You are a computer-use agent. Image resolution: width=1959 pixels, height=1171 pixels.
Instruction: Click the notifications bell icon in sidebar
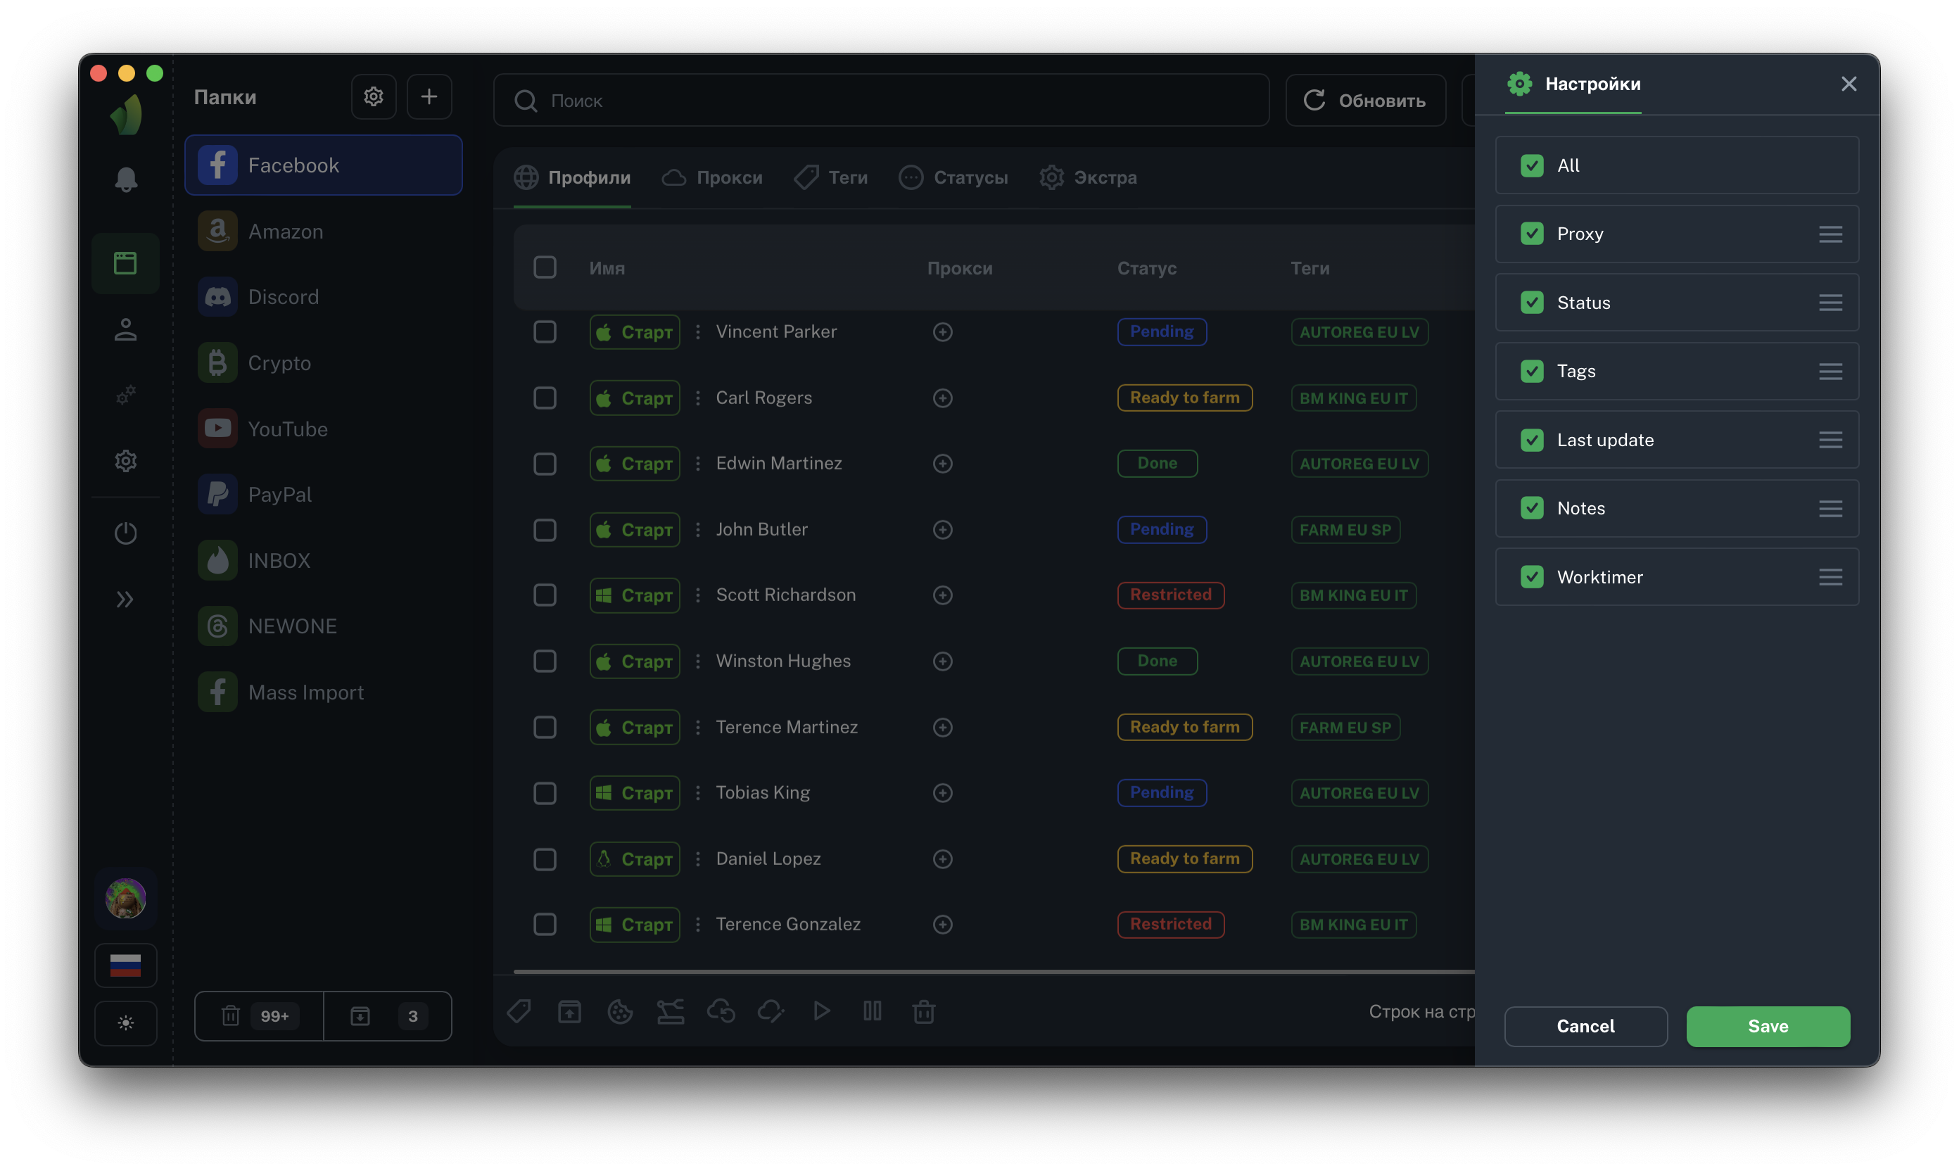(125, 179)
